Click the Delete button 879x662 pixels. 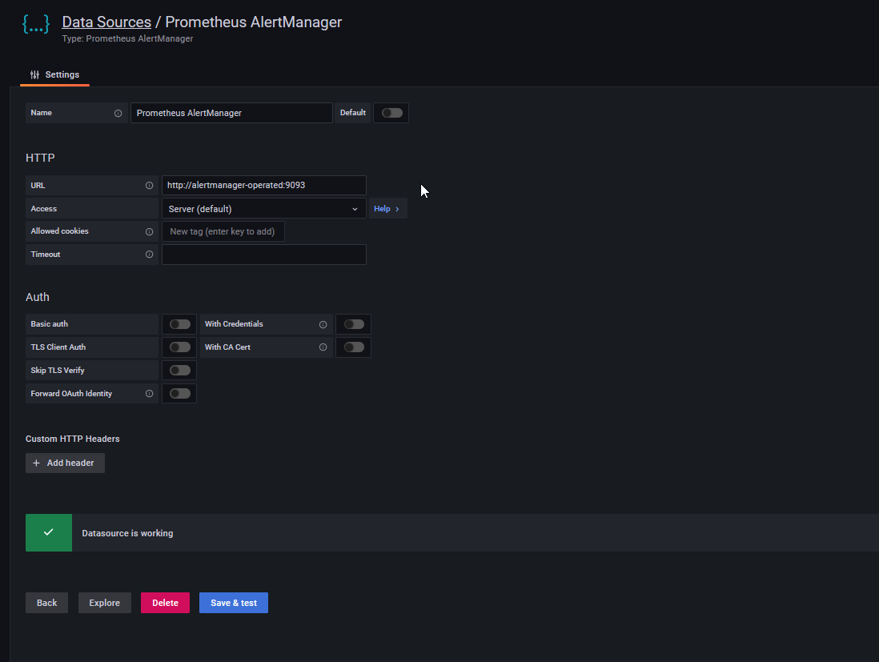pyautogui.click(x=166, y=603)
